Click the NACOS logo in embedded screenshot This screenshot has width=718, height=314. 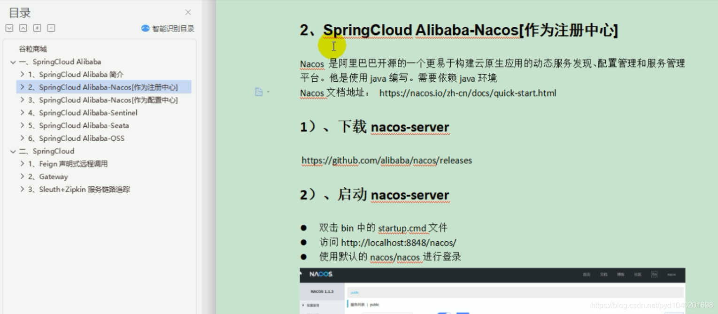click(321, 274)
